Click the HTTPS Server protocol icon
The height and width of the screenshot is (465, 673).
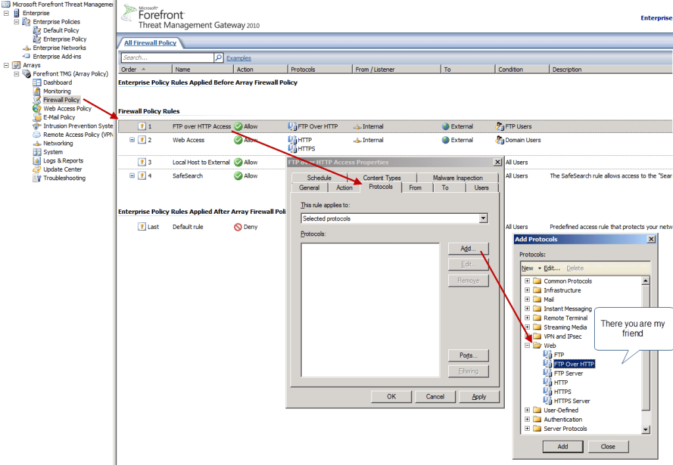pos(547,401)
